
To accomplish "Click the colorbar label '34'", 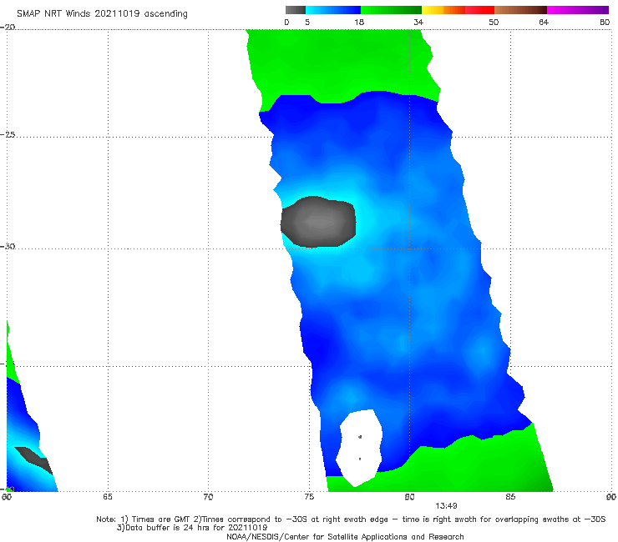I will point(418,22).
